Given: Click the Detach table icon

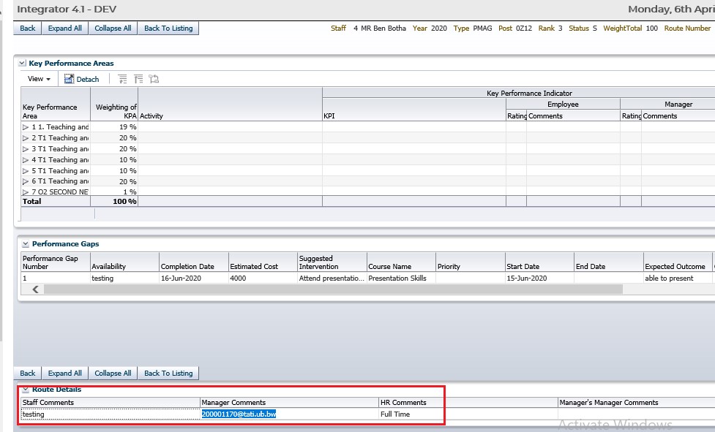Looking at the screenshot, I should [70, 79].
